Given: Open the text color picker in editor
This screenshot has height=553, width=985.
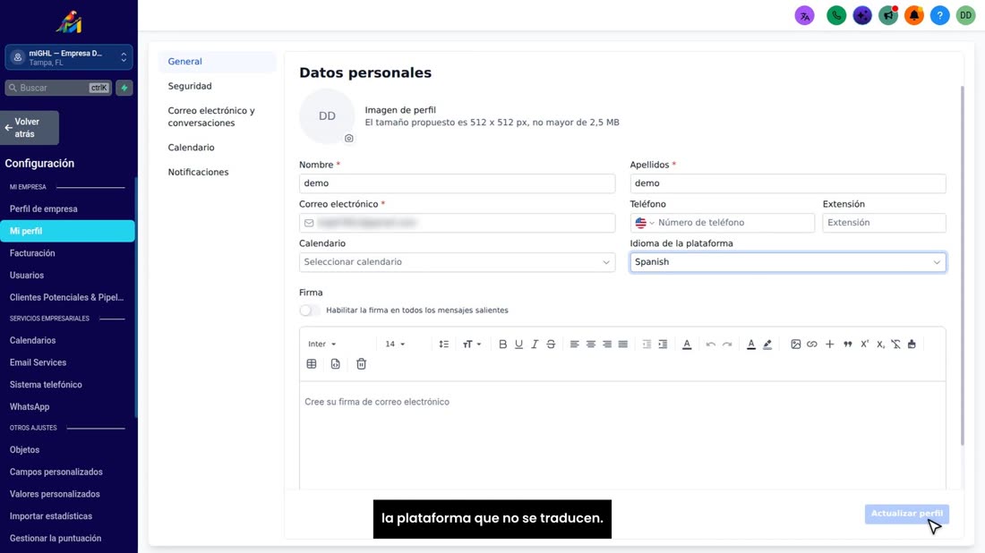Looking at the screenshot, I should 750,344.
